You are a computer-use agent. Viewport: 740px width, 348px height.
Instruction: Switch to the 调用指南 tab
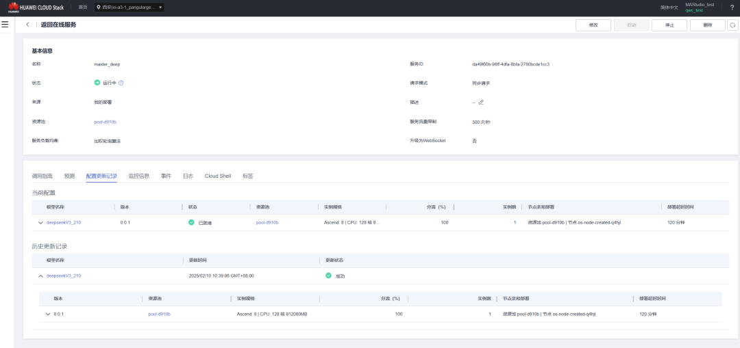click(42, 176)
